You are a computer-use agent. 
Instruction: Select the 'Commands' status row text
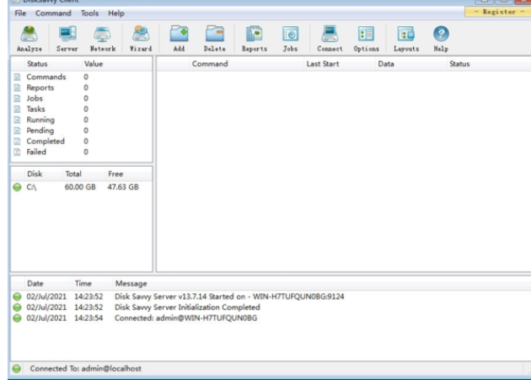pos(46,77)
